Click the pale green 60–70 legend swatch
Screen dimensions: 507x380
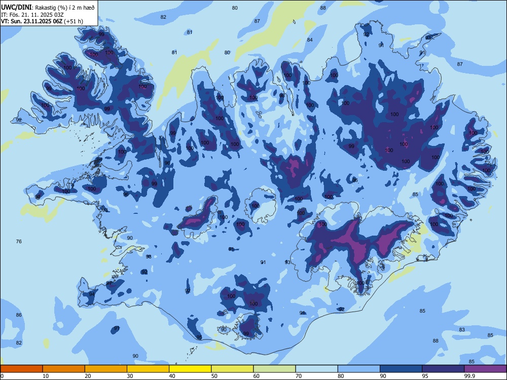[x=274, y=369]
